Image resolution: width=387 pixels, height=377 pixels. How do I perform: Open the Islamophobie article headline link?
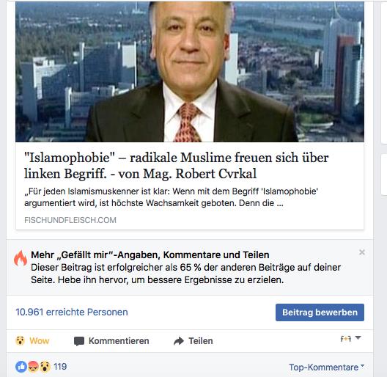click(x=176, y=166)
